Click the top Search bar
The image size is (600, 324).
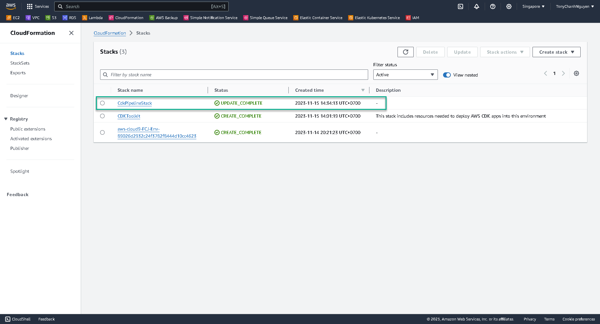pos(141,6)
